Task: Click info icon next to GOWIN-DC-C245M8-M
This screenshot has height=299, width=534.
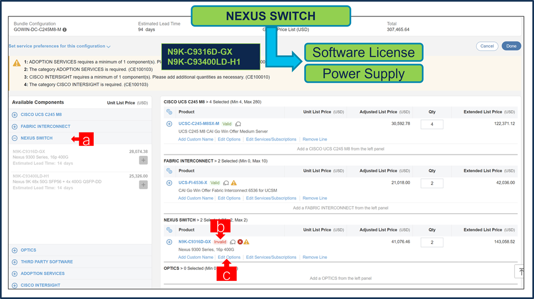Action: pos(65,30)
